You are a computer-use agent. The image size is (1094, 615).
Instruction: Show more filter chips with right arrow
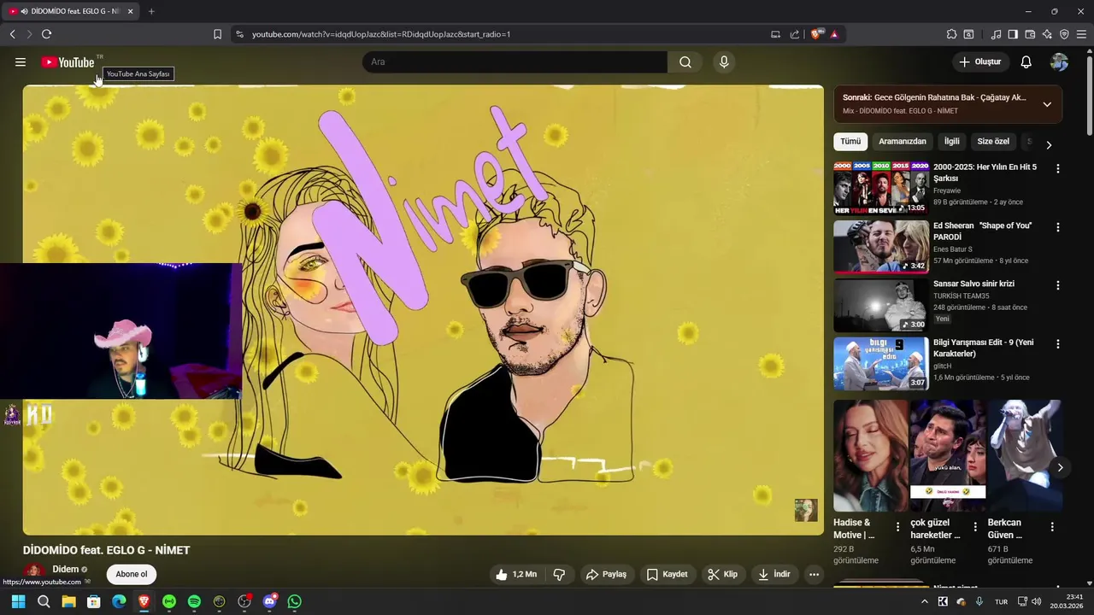(x=1049, y=145)
